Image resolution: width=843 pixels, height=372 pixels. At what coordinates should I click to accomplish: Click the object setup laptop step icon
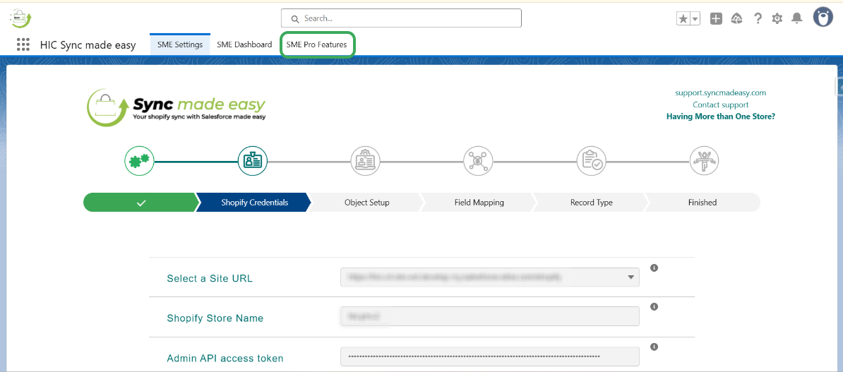[x=366, y=160]
